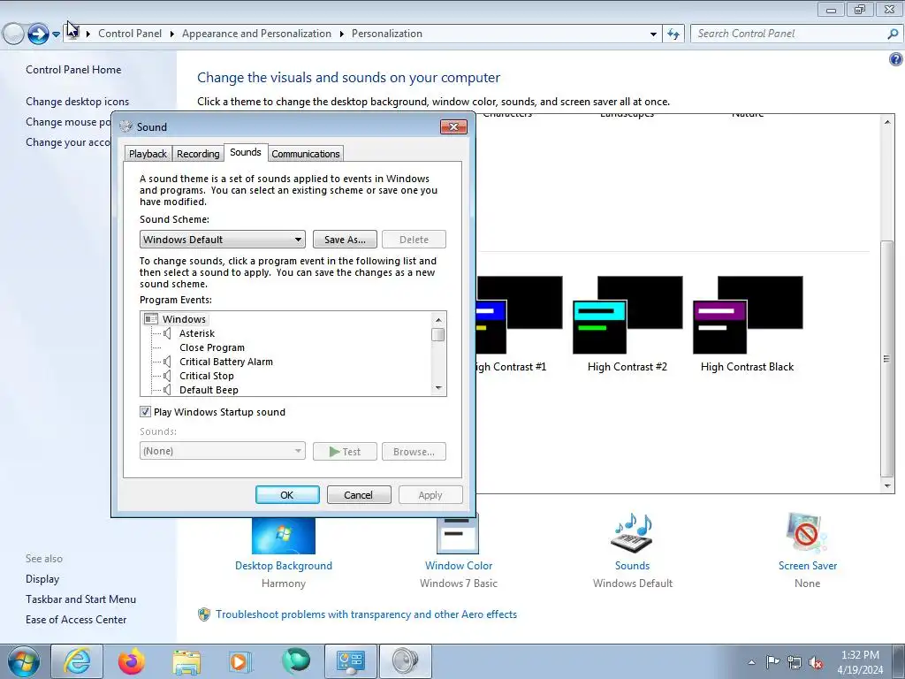Screen dimensions: 905x679
Task: Open the recent pages dropdown arrow
Action: 56,34
